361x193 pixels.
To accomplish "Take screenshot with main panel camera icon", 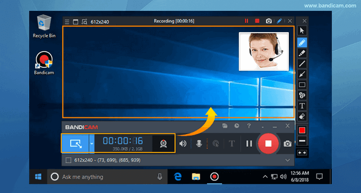I will tap(287, 144).
